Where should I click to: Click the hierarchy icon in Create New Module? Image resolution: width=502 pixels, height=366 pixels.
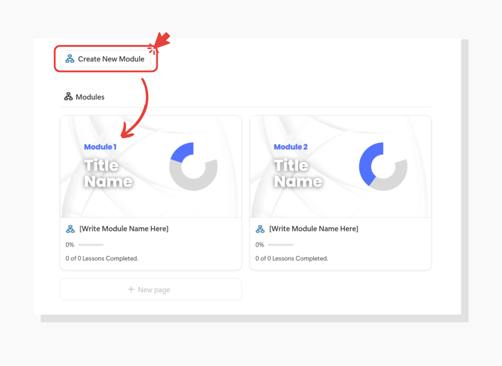coord(70,59)
